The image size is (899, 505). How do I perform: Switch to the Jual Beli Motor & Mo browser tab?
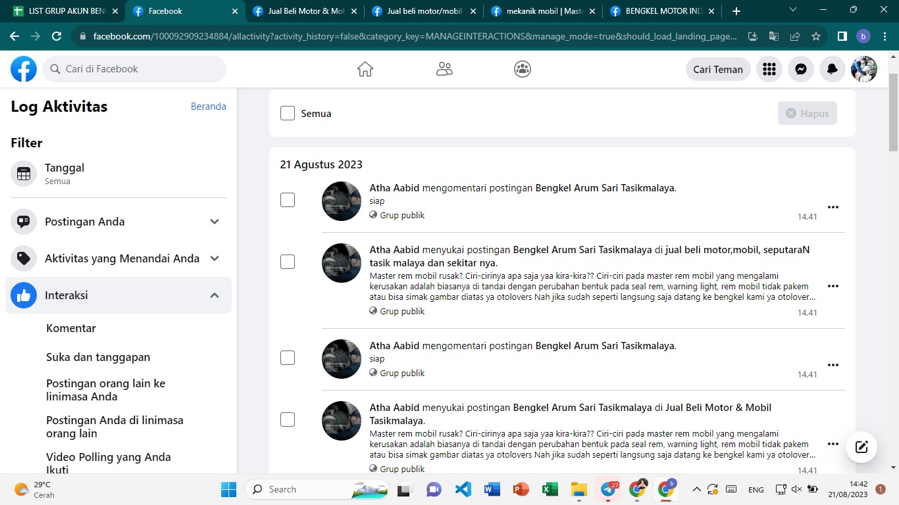point(304,11)
